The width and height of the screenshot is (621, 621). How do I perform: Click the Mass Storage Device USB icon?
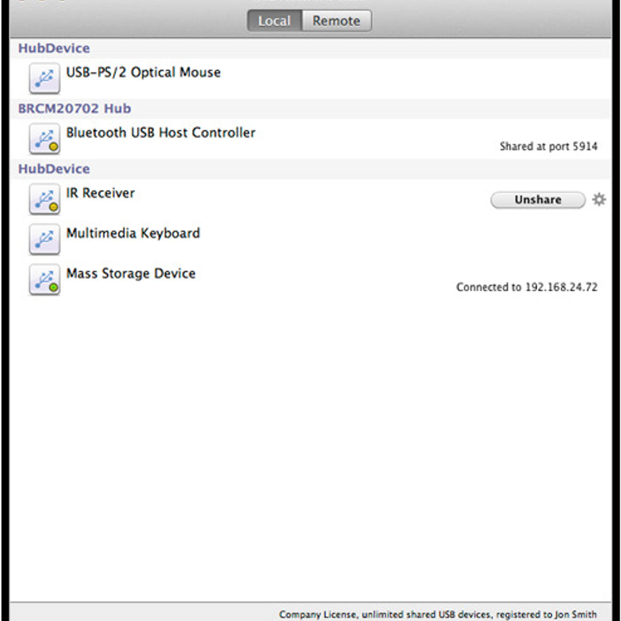point(45,279)
